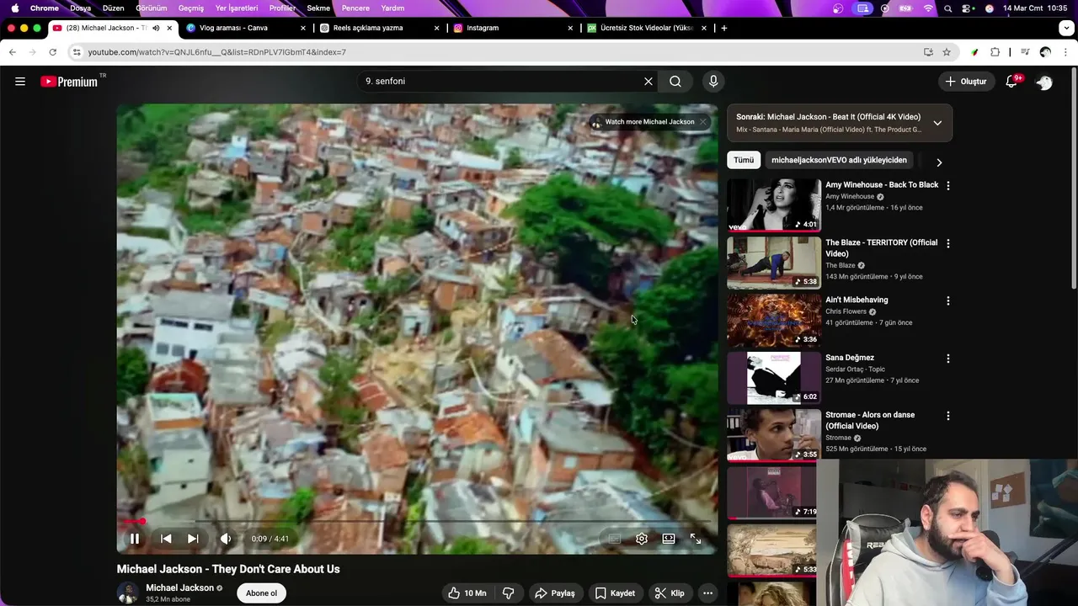This screenshot has width=1078, height=606.
Task: Open Yer İşaretleri menu
Action: tap(237, 8)
